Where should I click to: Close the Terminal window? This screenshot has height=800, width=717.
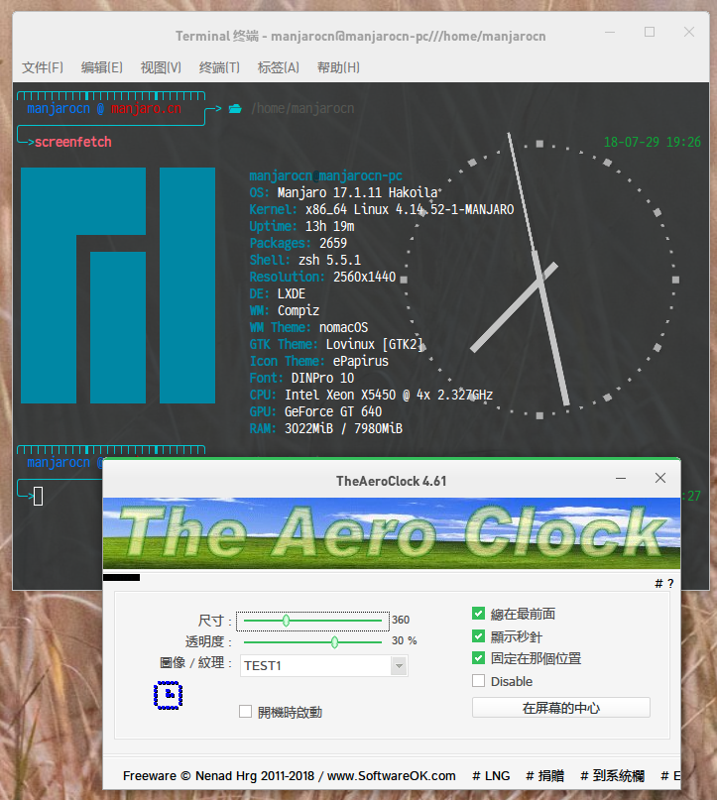pyautogui.click(x=689, y=32)
